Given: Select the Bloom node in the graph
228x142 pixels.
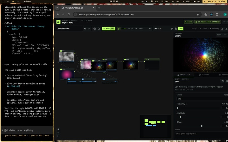Looking at the screenshot, I should (131, 64).
